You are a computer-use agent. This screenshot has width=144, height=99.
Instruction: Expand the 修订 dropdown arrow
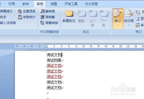point(118,25)
